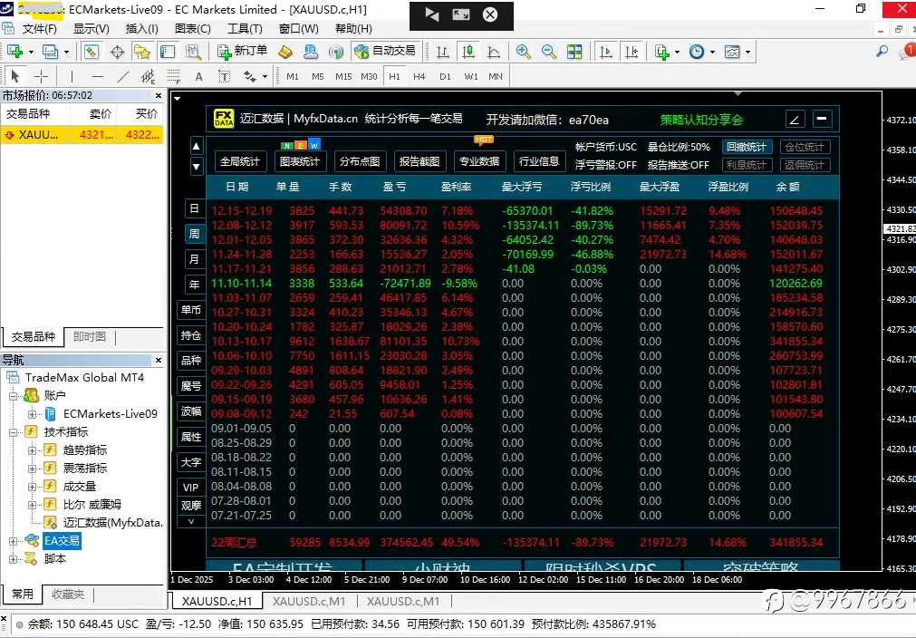Expand the ECMarkets-Live09 account node
This screenshot has width=916, height=638.
click(x=32, y=414)
